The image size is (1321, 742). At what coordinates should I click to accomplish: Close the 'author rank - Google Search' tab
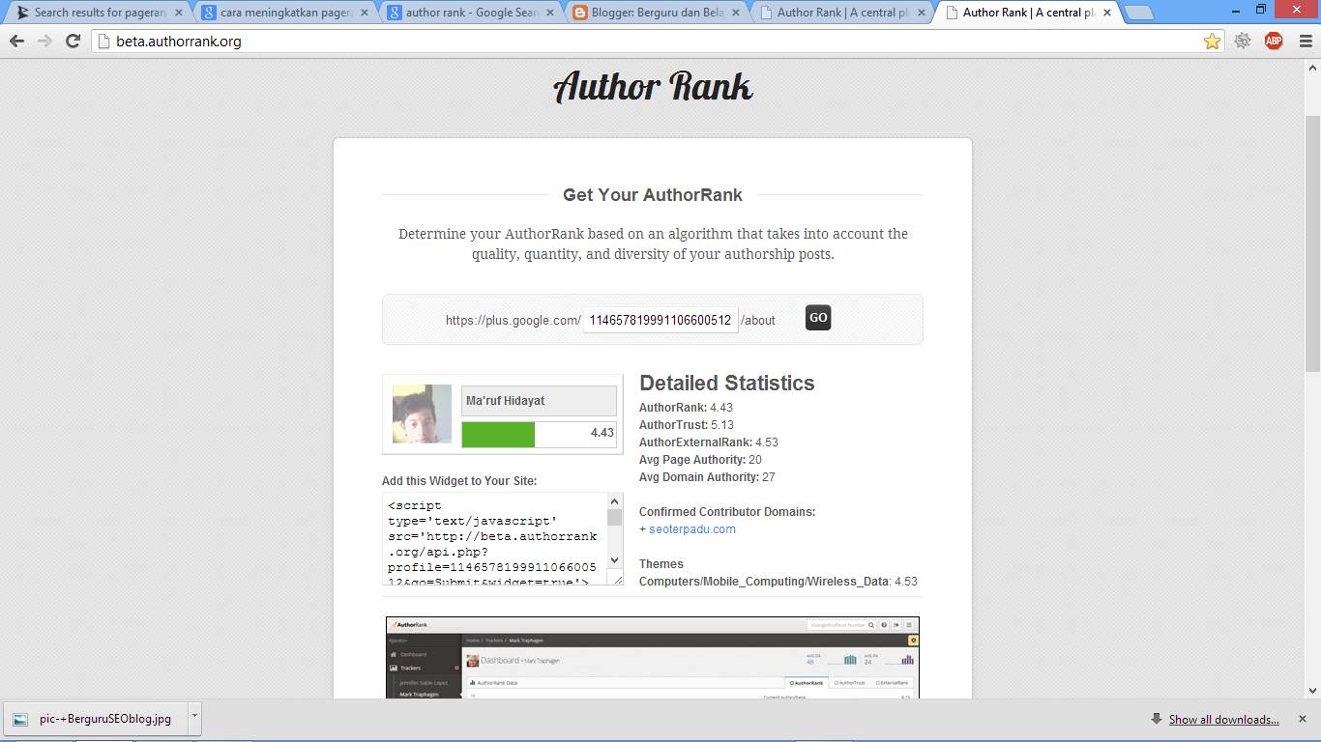click(x=550, y=14)
